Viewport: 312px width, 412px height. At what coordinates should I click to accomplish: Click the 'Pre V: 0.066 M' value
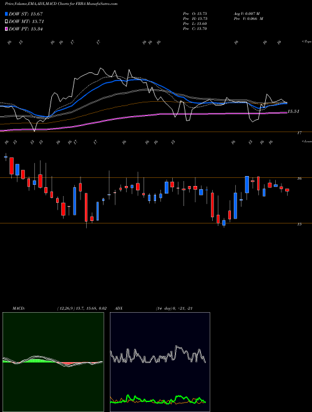248,19
